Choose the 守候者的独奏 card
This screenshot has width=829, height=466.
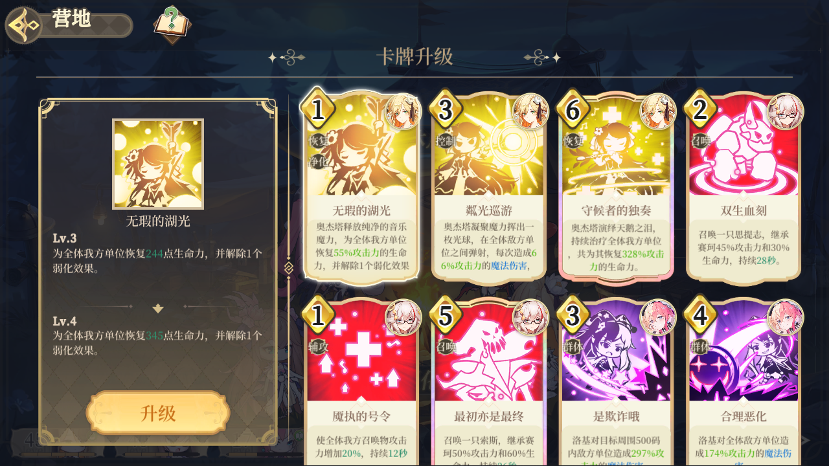[617, 186]
